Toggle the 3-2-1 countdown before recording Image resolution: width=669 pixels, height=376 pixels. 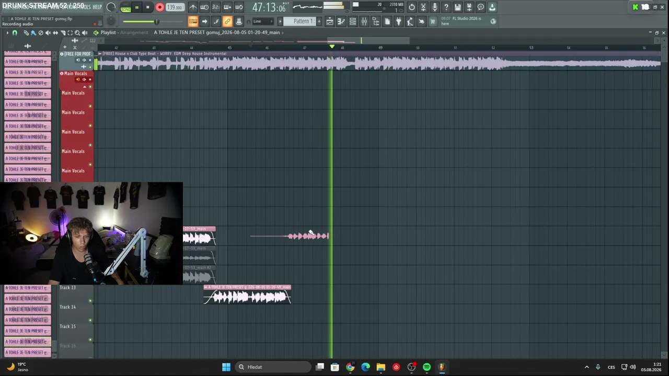coord(215,7)
